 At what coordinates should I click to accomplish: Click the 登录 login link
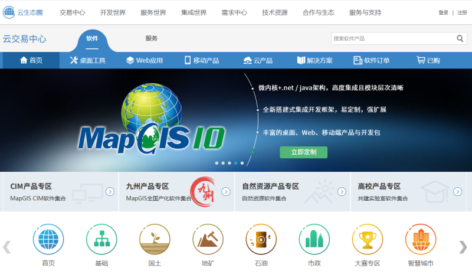[x=443, y=12]
